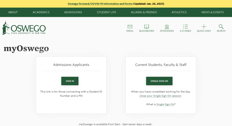
Task: Open the Blackboard book icon
Action: [x=147, y=27]
